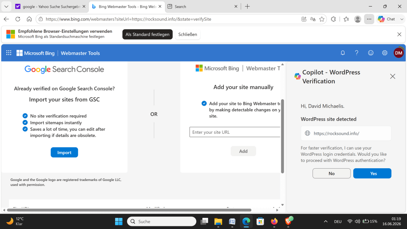The width and height of the screenshot is (407, 229).
Task: Open File Explorer from taskbar
Action: tap(218, 221)
